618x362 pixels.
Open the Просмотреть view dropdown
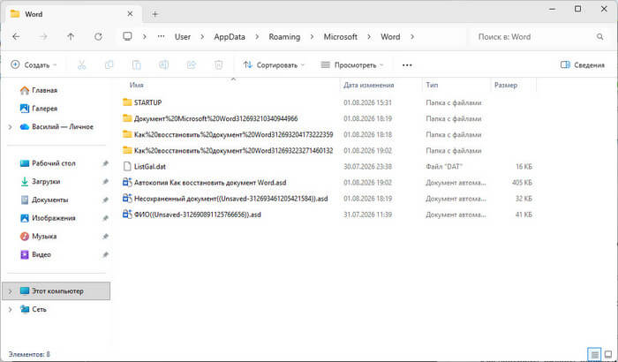point(352,65)
